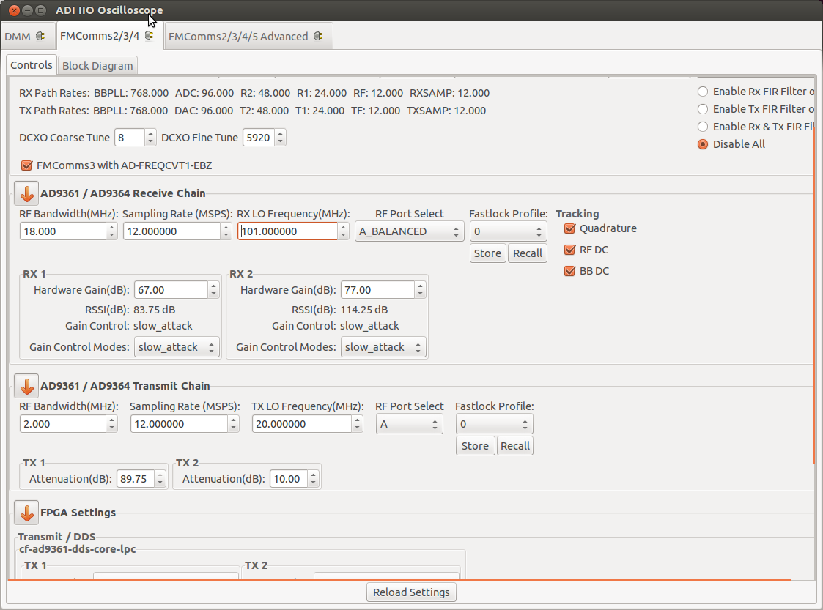This screenshot has width=823, height=610.
Task: Click the detach icon on FMComms2/3/4 tab
Action: click(x=149, y=35)
